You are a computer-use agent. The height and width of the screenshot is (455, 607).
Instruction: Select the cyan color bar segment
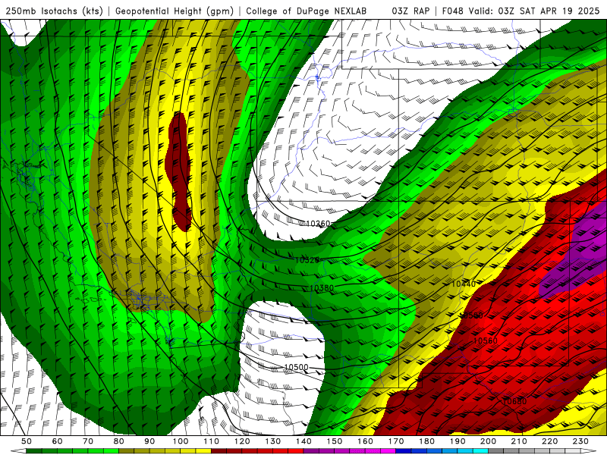(481, 451)
